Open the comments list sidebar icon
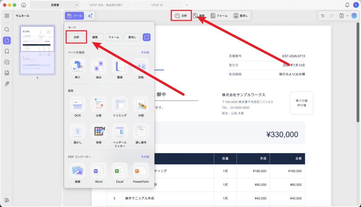361x207 pixels. (7, 62)
